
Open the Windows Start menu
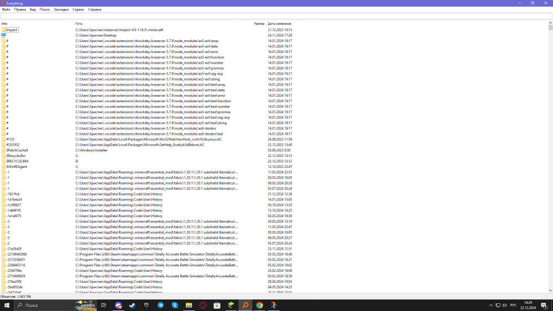7,305
